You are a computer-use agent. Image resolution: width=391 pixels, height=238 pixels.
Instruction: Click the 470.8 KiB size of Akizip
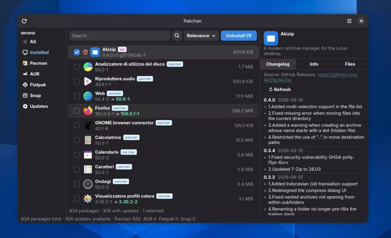click(x=243, y=52)
